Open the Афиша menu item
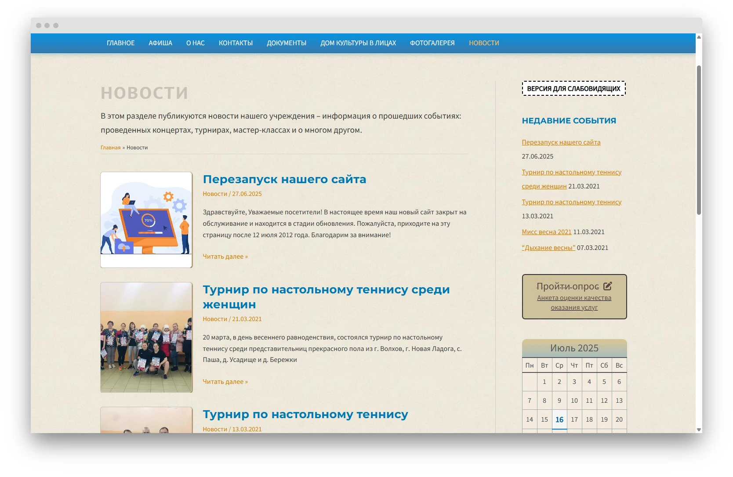733x477 pixels. click(x=160, y=43)
